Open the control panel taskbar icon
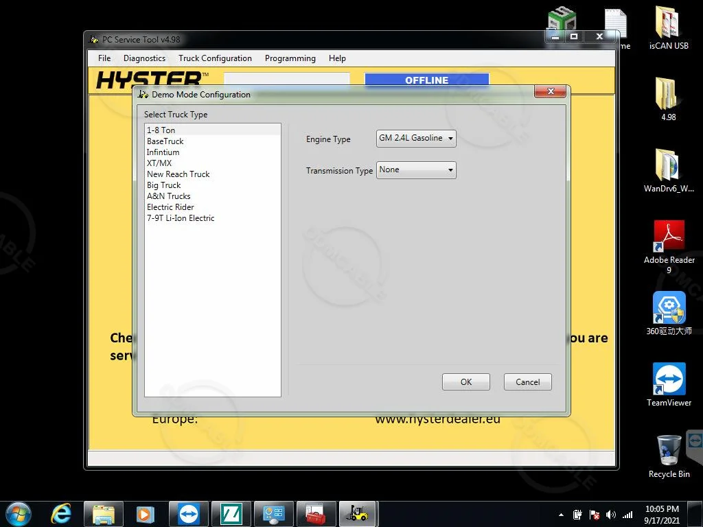The height and width of the screenshot is (527, 703). (x=273, y=513)
